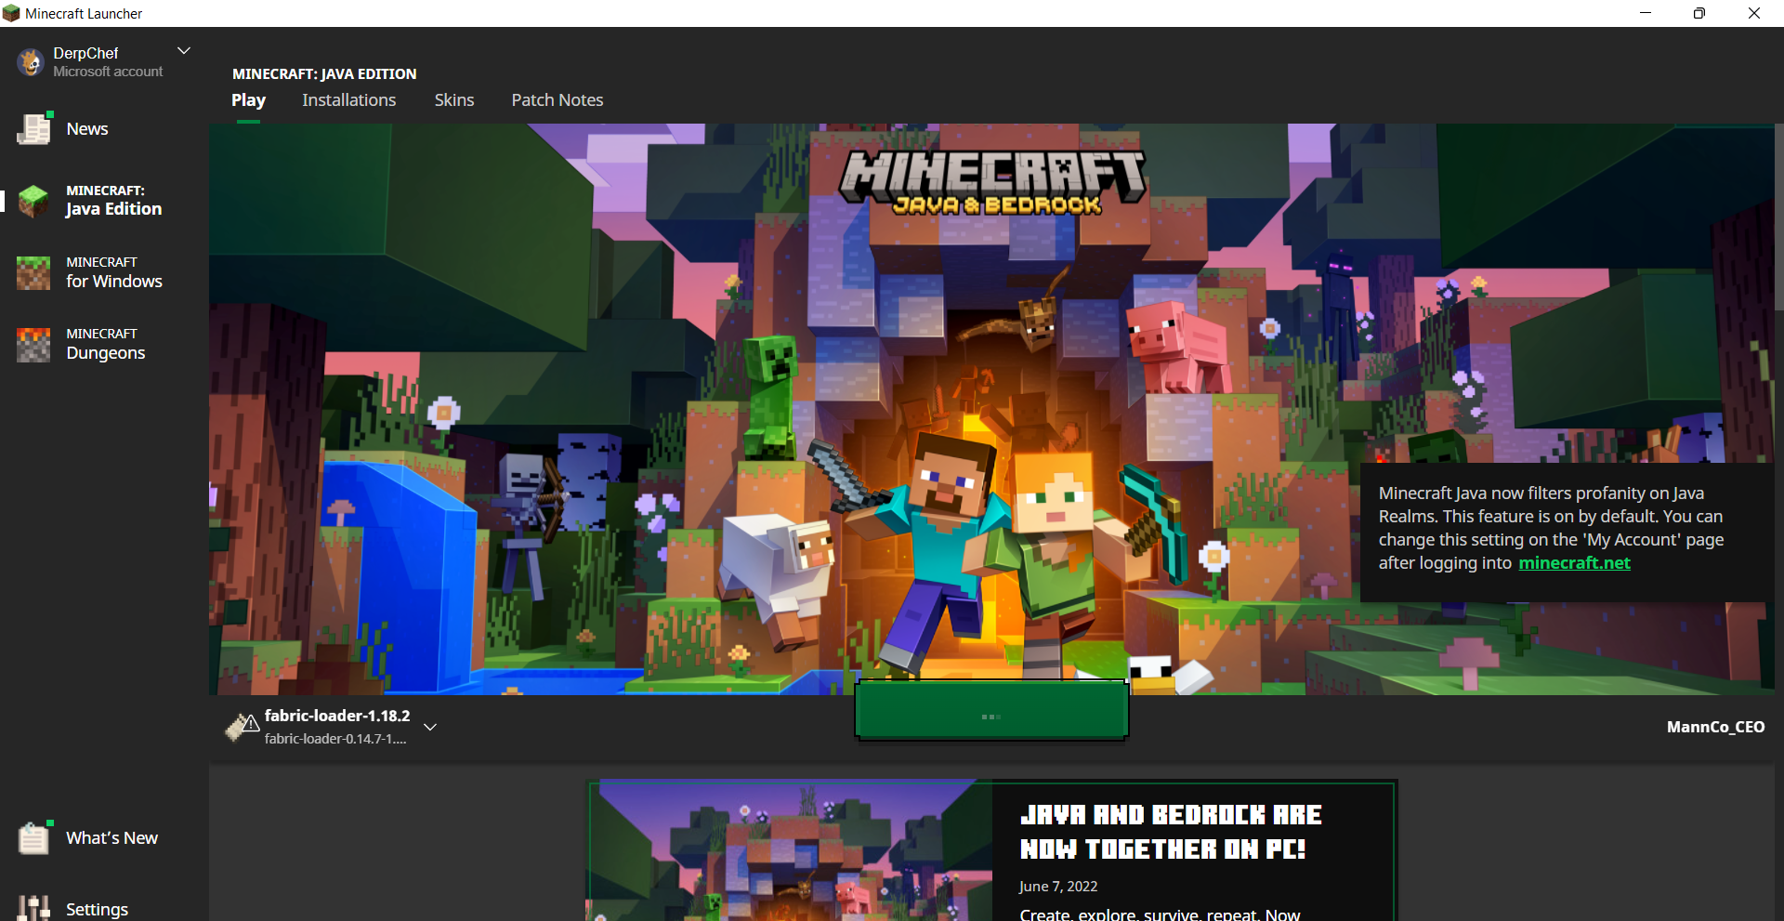Open the Minecraft Dungeons icon
1784x921 pixels.
pyautogui.click(x=34, y=344)
